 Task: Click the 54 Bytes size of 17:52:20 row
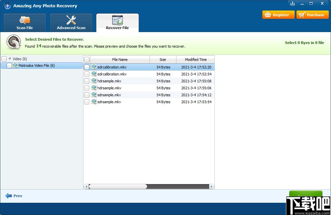click(x=164, y=67)
